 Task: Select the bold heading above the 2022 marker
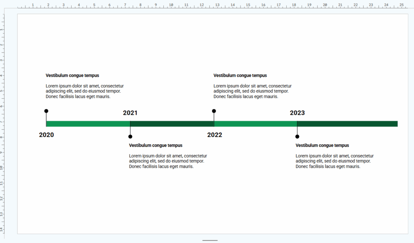tap(240, 76)
